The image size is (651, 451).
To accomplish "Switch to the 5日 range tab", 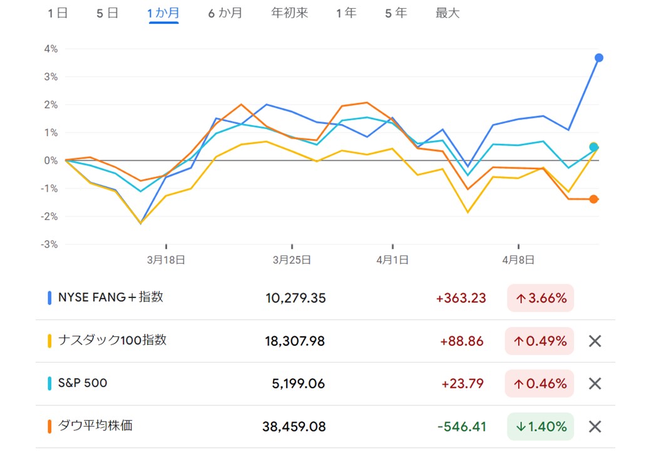I will tap(107, 13).
